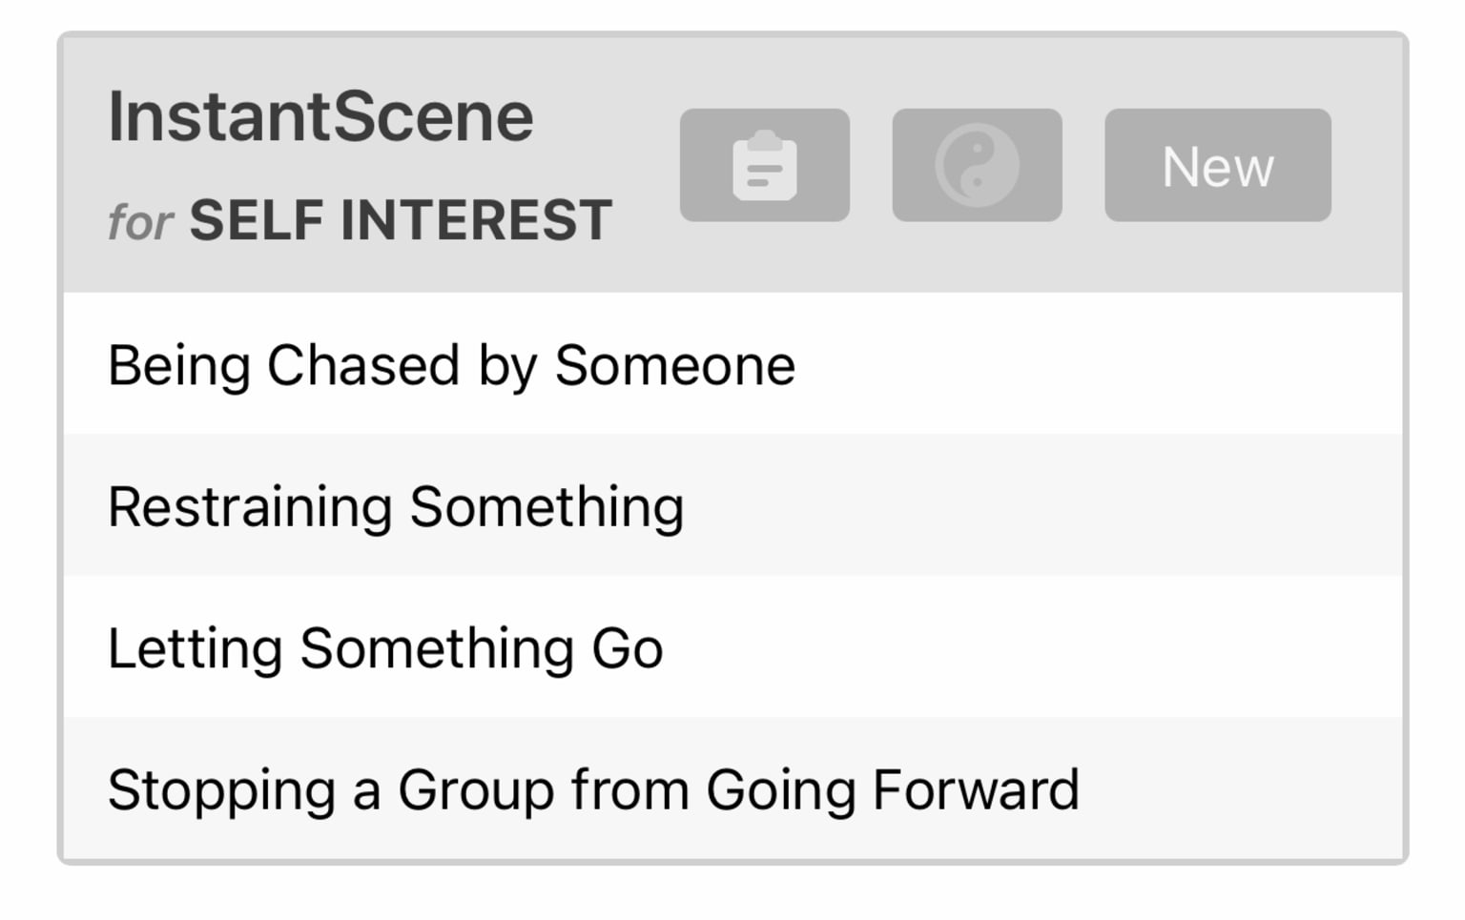
Task: Generate a new InstantScene list
Action: [x=1218, y=165]
